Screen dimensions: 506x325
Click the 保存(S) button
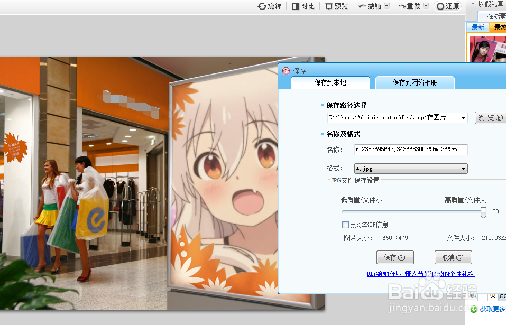tap(395, 257)
